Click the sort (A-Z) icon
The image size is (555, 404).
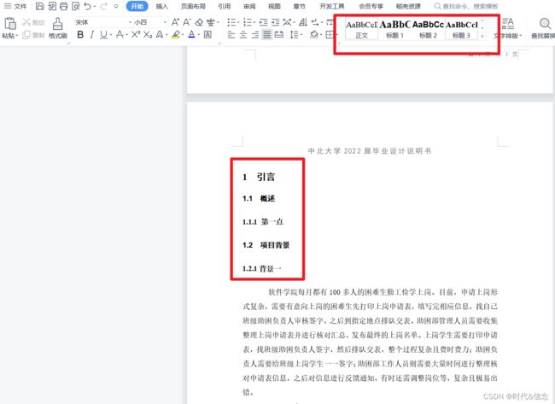[302, 22]
